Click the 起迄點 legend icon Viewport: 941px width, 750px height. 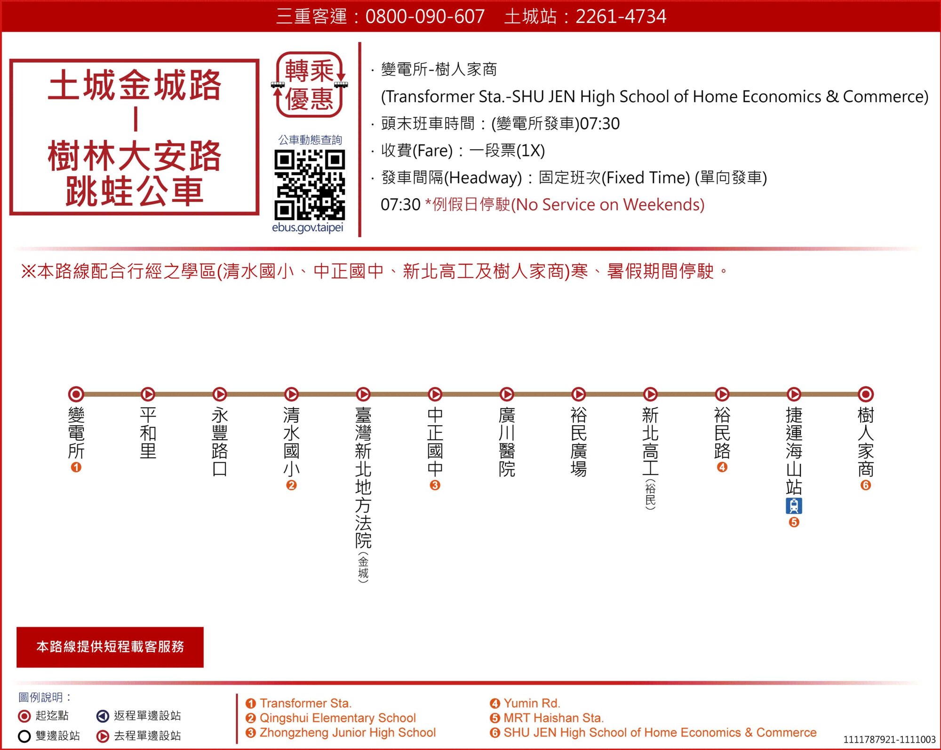click(24, 716)
